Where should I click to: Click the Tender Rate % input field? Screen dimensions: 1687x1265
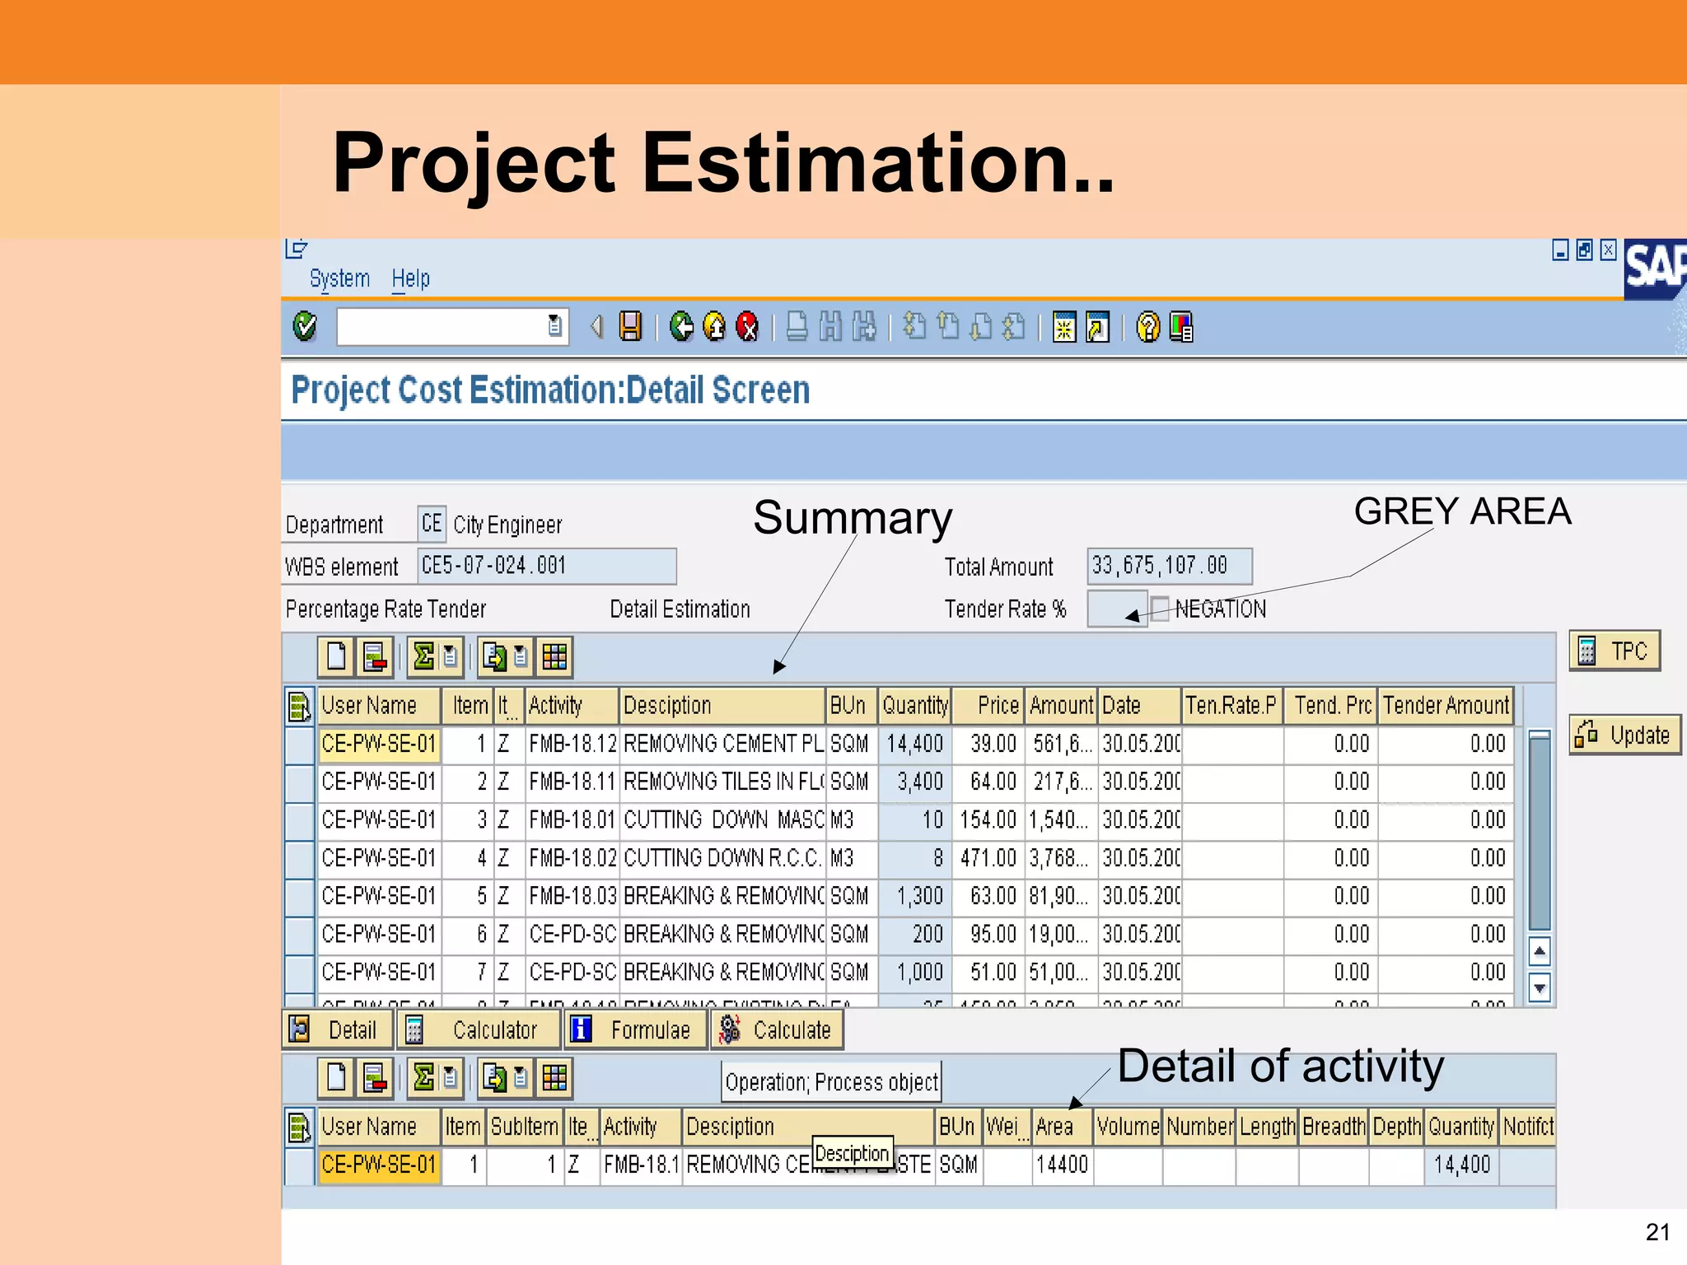pyautogui.click(x=1118, y=609)
